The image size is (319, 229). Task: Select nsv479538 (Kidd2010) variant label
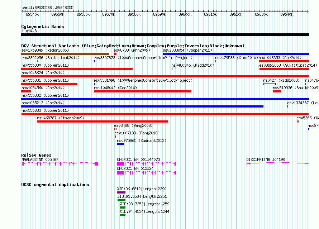pos(237,58)
